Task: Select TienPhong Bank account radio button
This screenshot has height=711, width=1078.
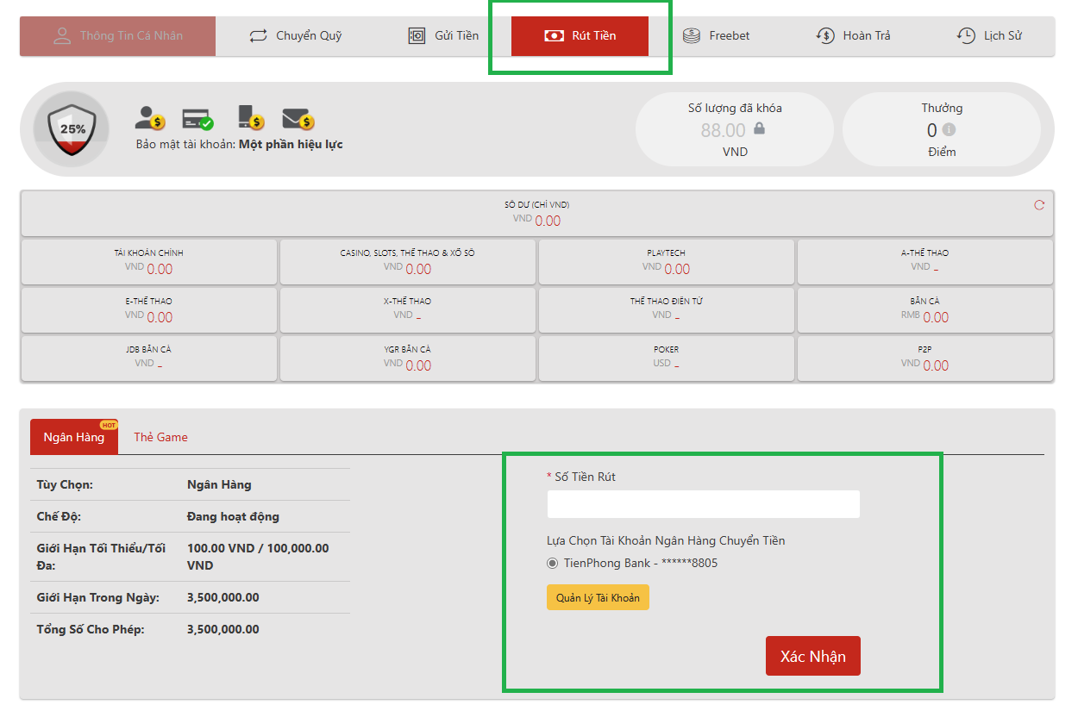Action: point(553,564)
